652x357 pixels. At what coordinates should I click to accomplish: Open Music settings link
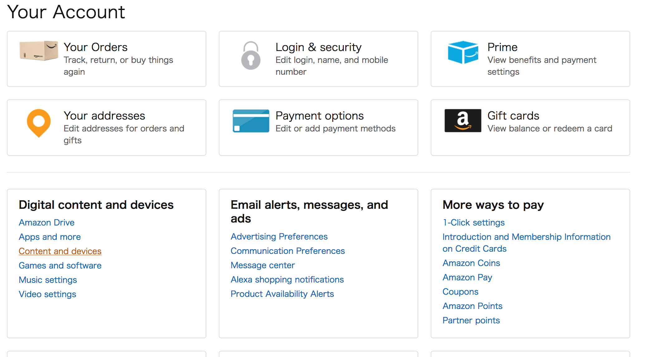click(x=48, y=280)
